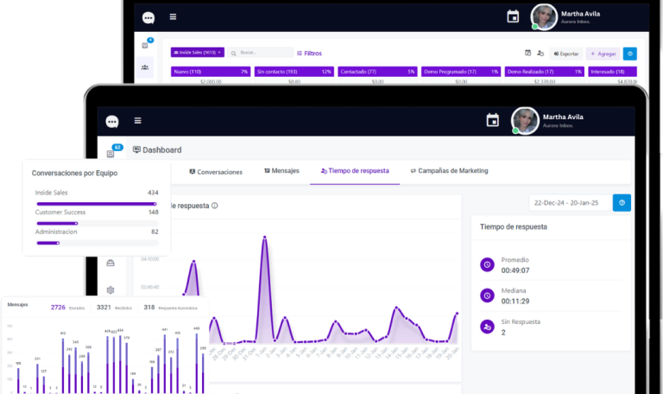
Task: Click blue help button next to Agregar
Action: [630, 54]
